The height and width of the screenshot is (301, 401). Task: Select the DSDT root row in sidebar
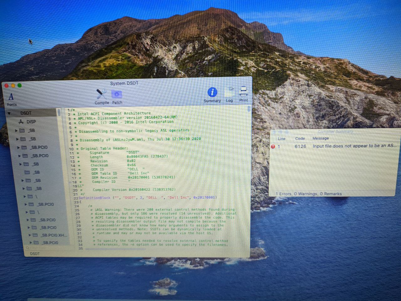tap(31, 113)
